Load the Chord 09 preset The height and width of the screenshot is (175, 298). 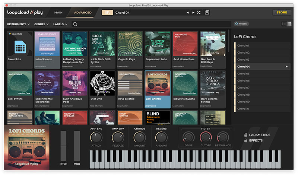pyautogui.click(x=262, y=102)
